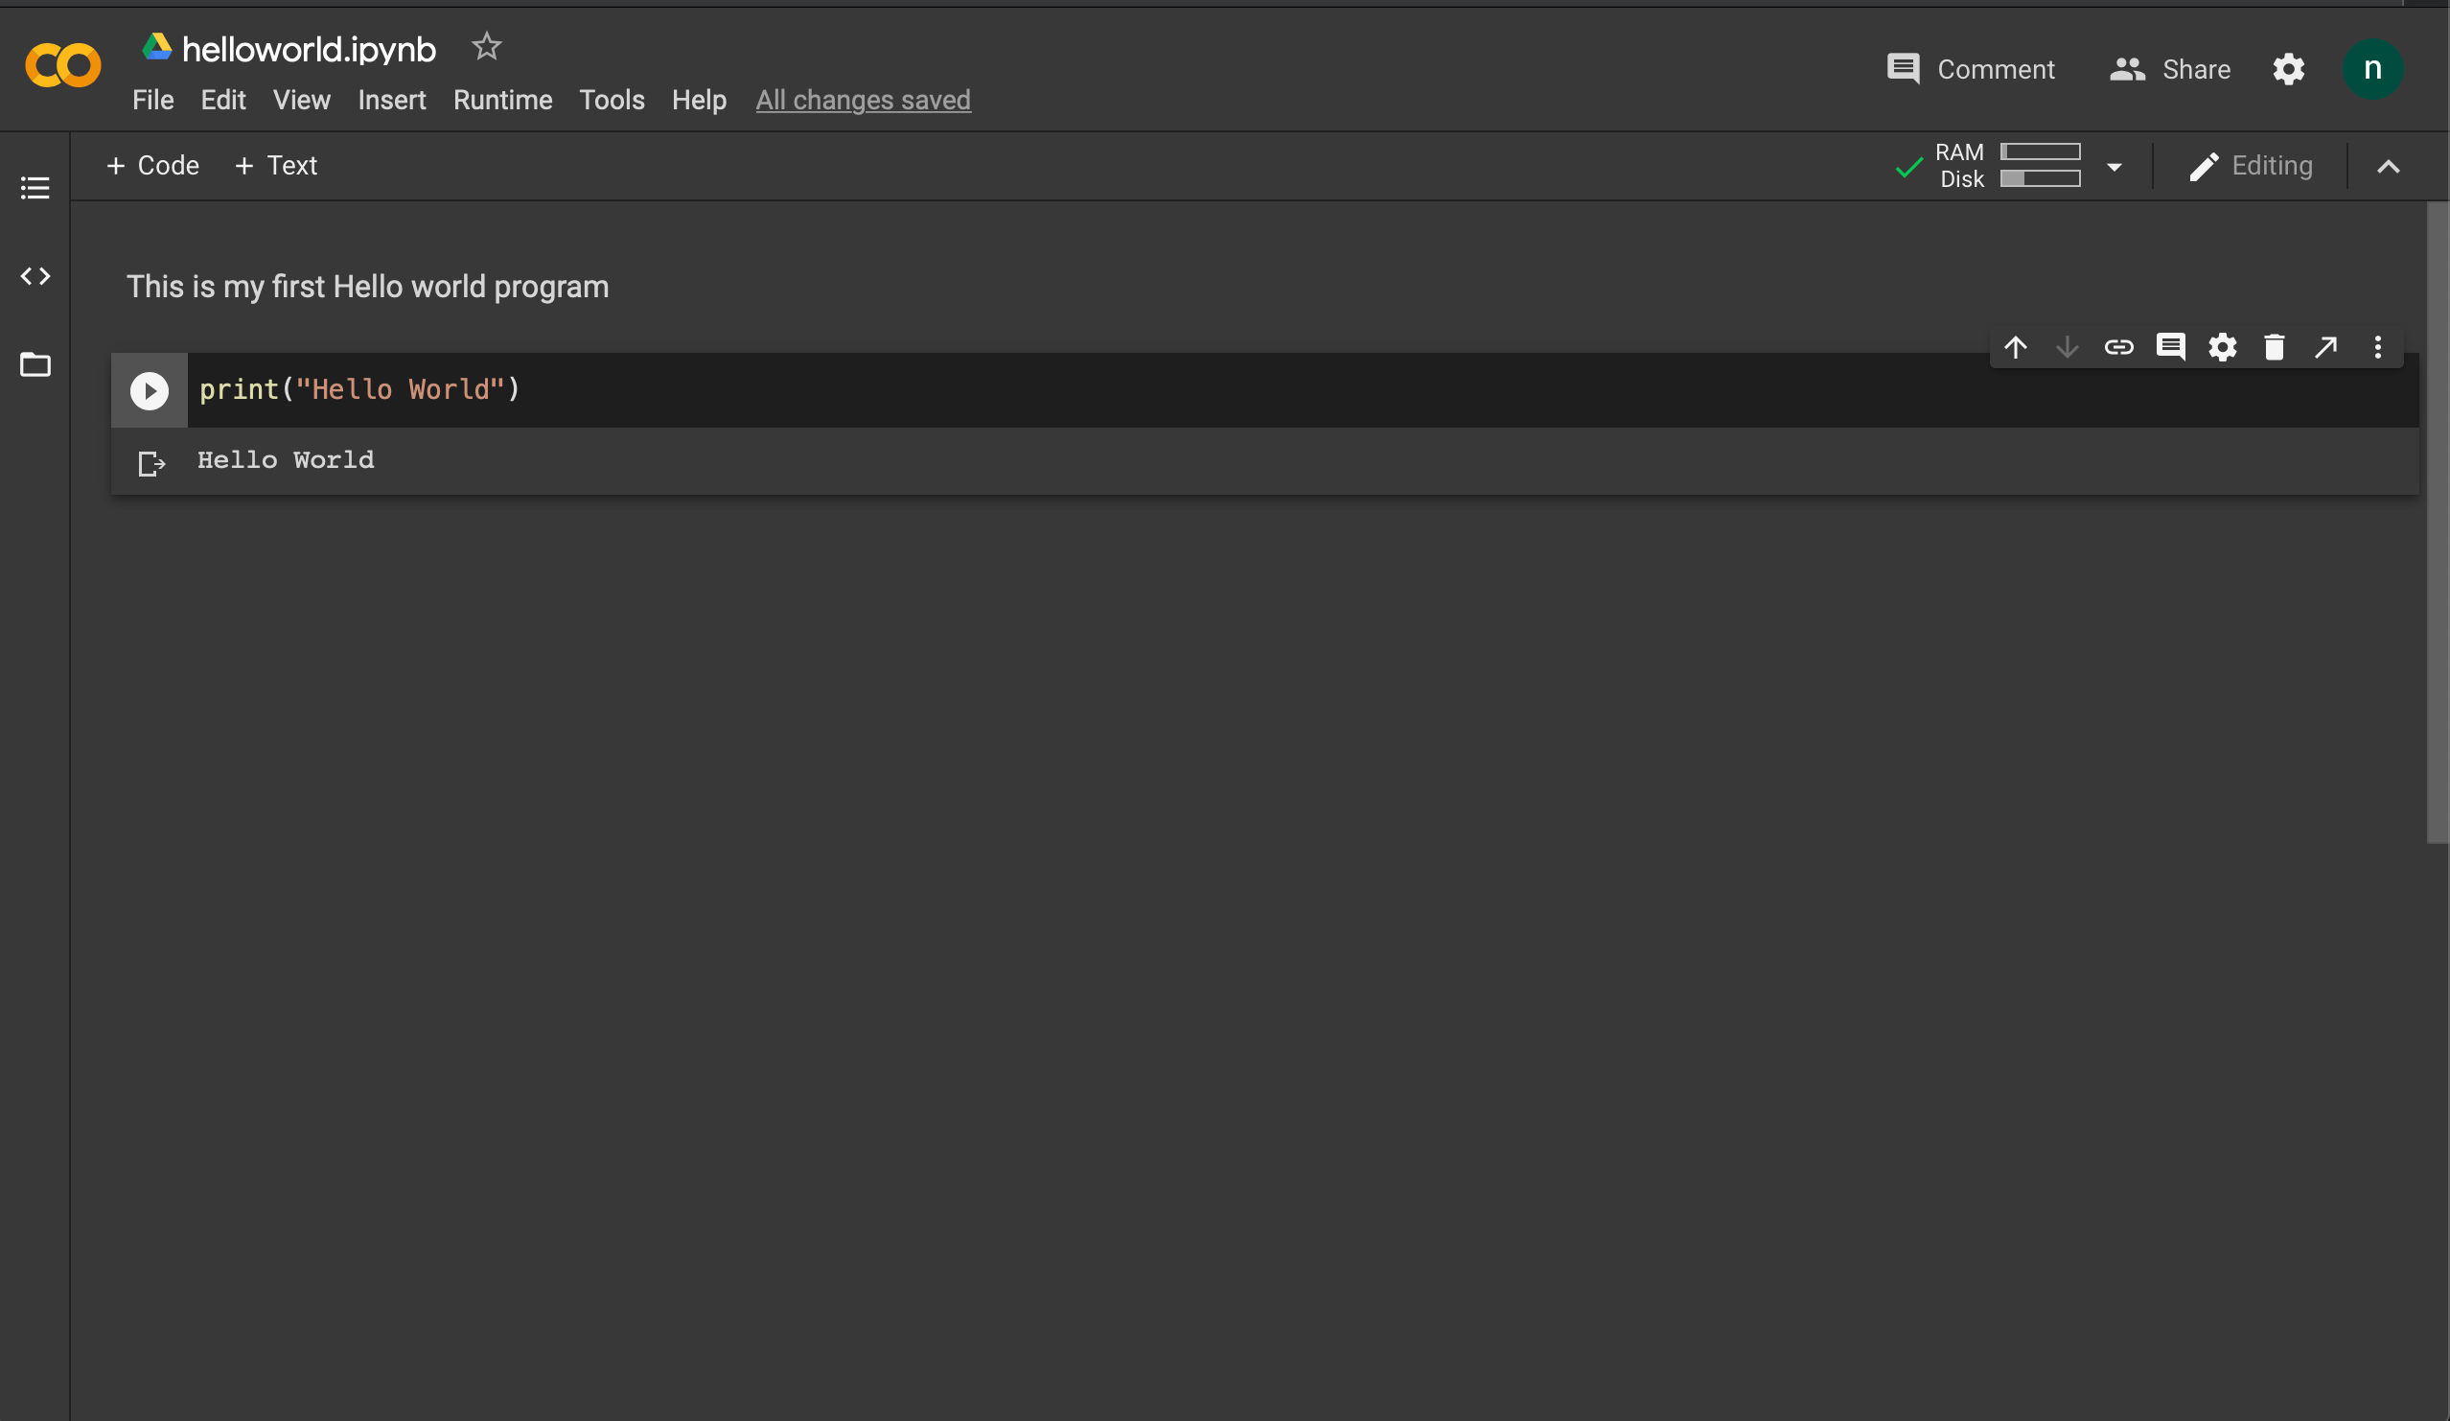Open the Runtime menu

[x=502, y=100]
